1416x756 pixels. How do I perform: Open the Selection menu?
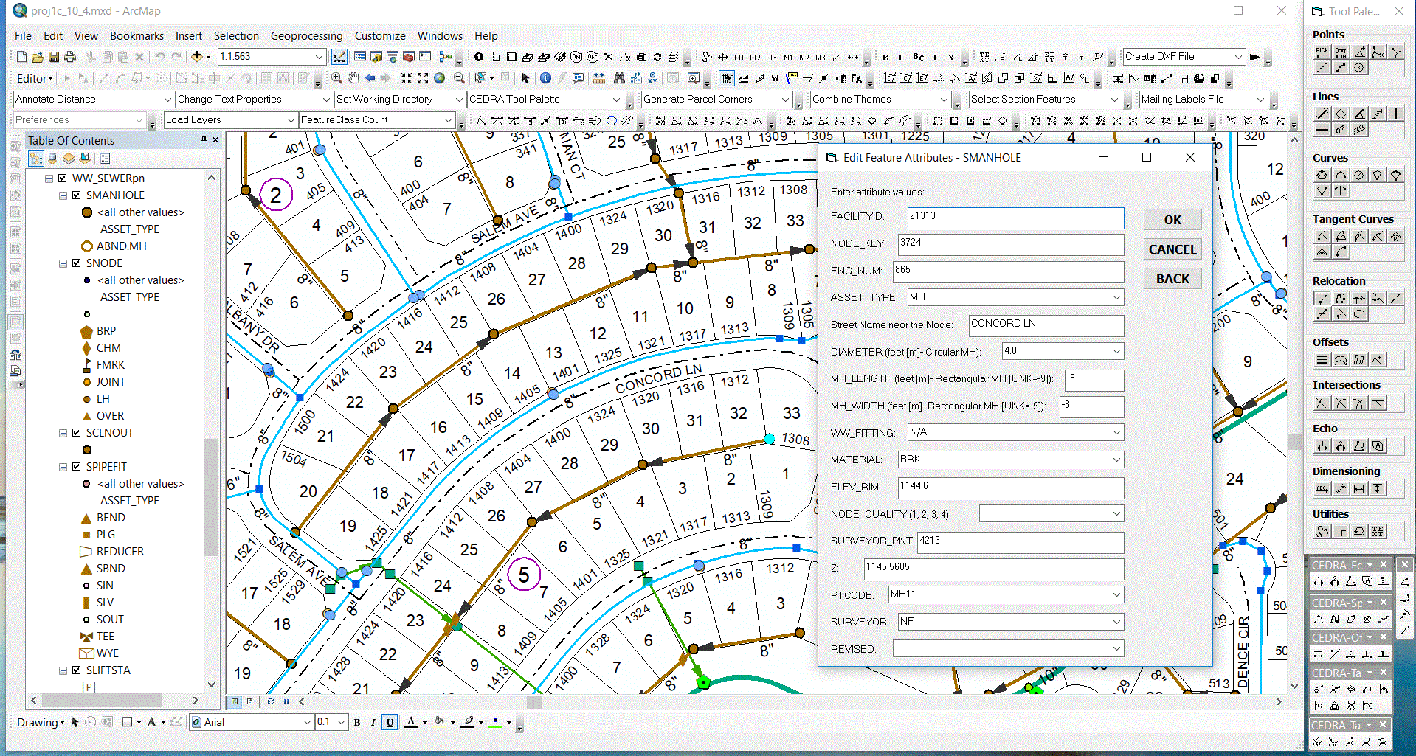coord(236,35)
